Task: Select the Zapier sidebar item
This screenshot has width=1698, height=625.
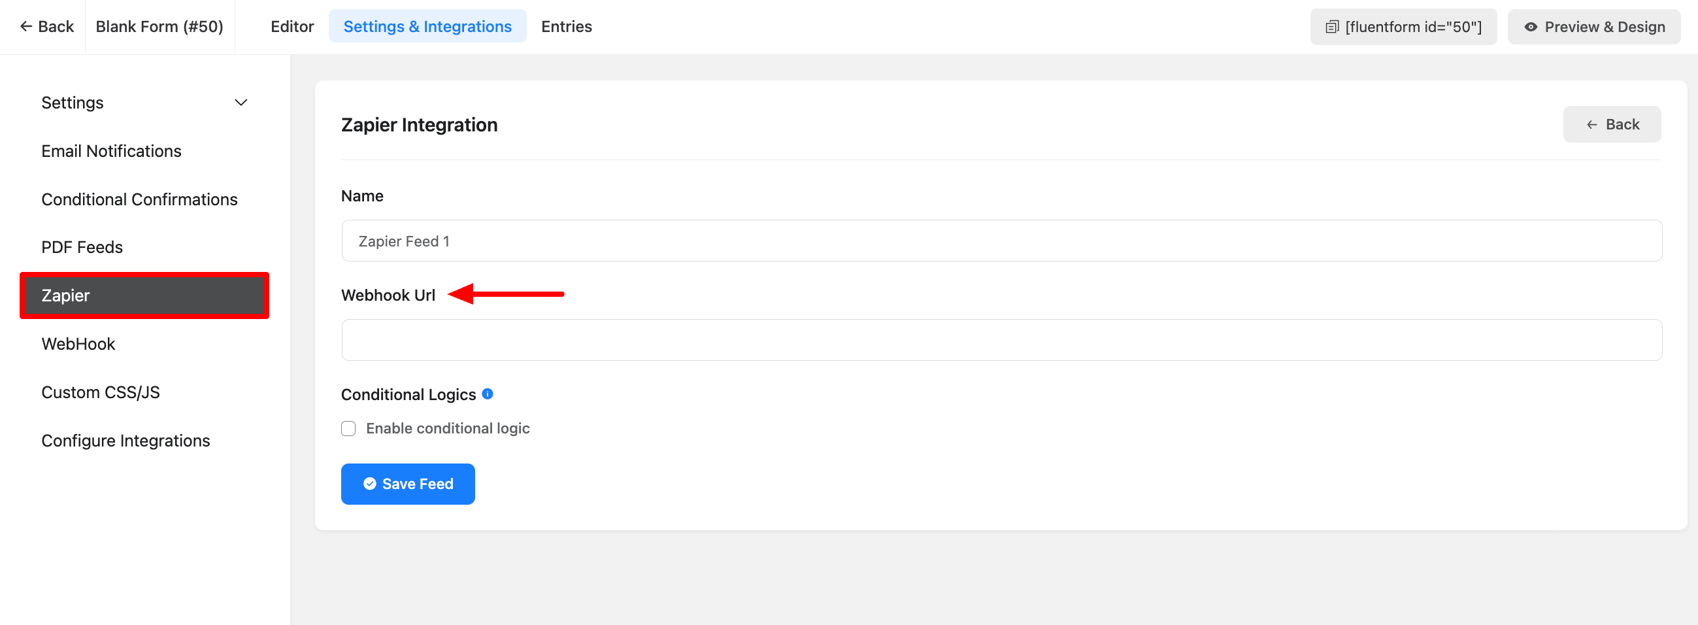Action: (144, 296)
